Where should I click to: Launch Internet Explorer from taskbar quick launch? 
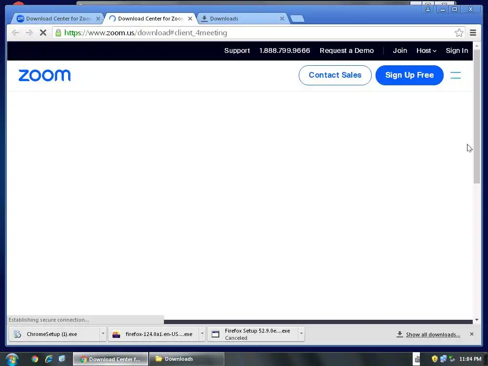(49, 359)
